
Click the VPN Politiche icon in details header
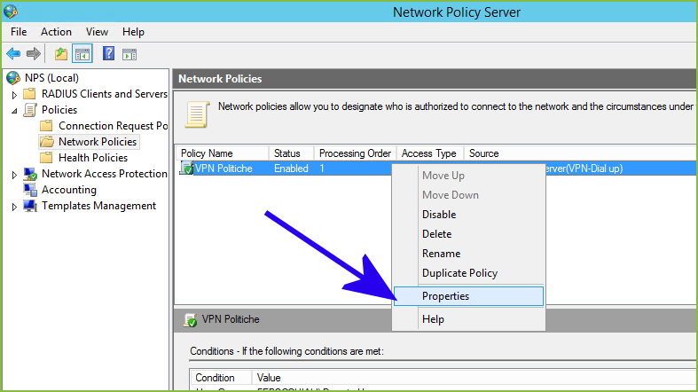(x=190, y=319)
